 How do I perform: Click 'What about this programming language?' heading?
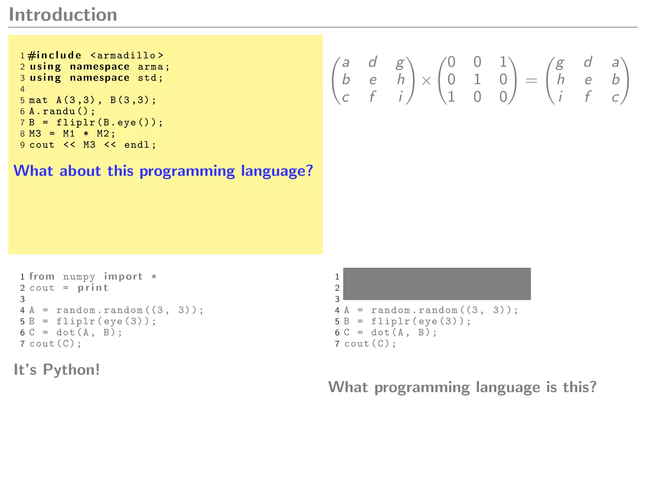point(163,171)
